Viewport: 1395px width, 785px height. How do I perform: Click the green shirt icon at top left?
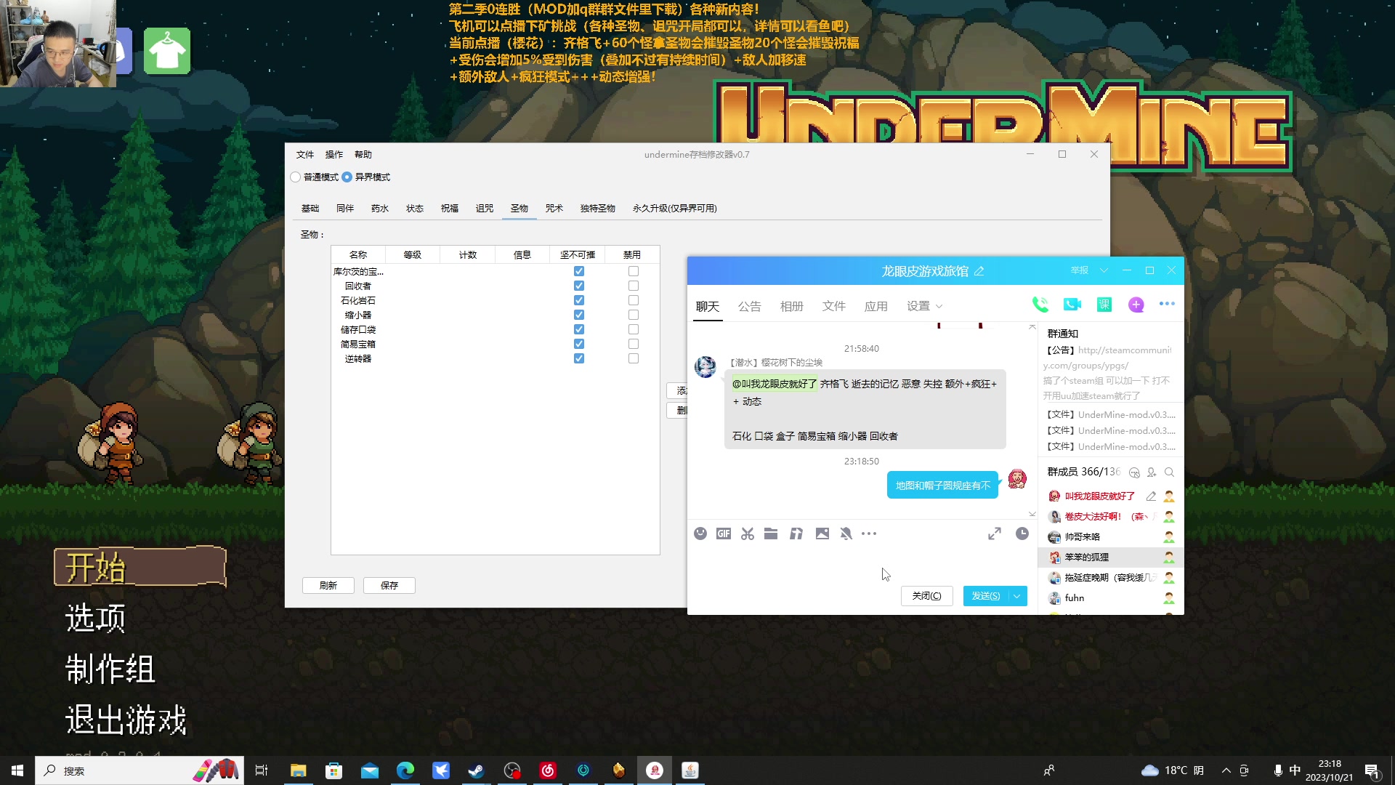coord(167,51)
